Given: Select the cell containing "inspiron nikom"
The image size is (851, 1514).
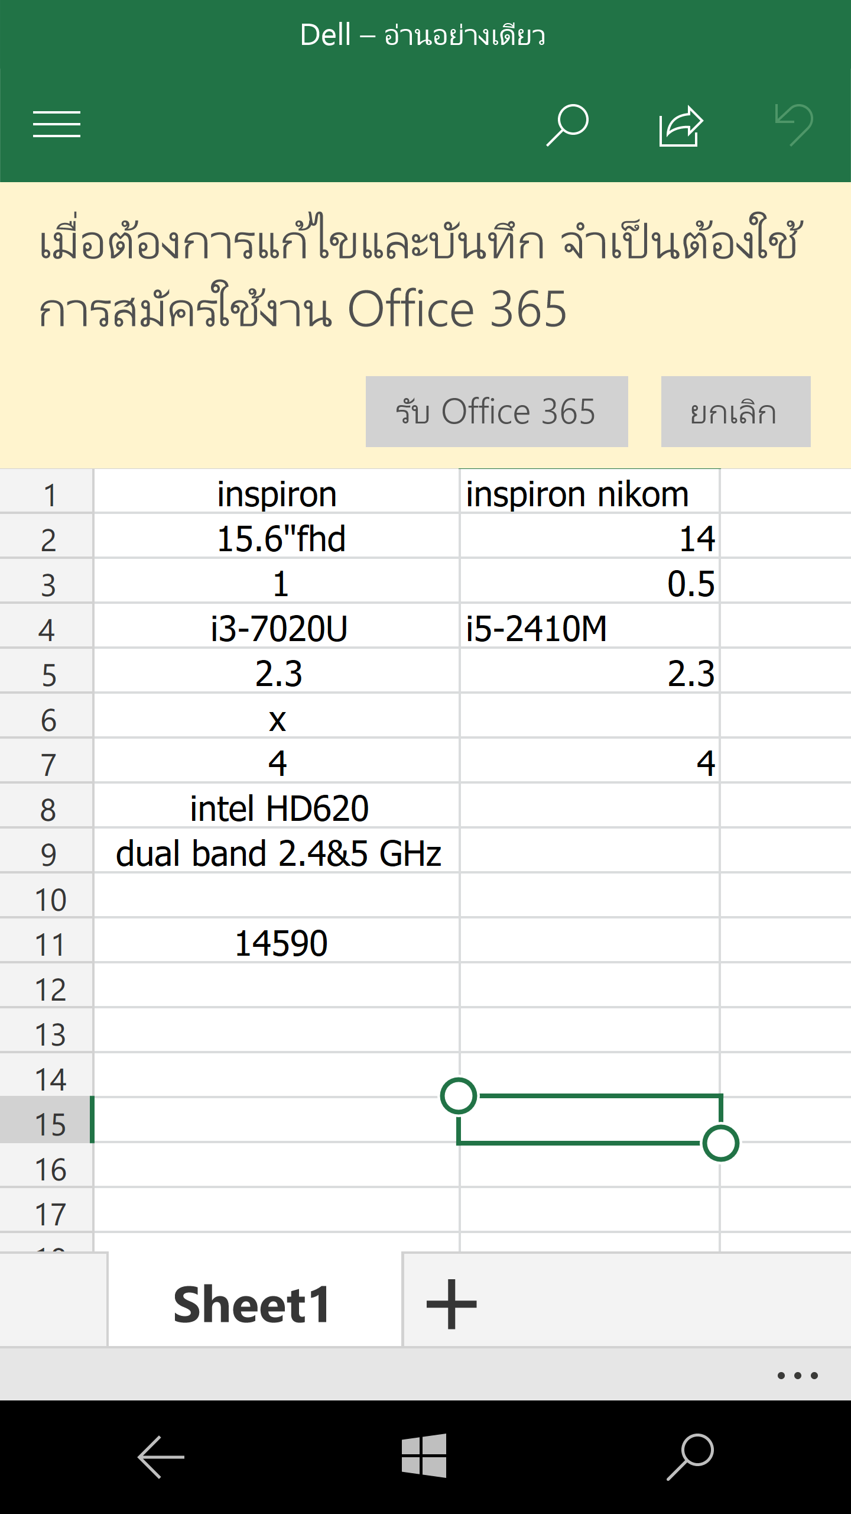Looking at the screenshot, I should click(589, 491).
